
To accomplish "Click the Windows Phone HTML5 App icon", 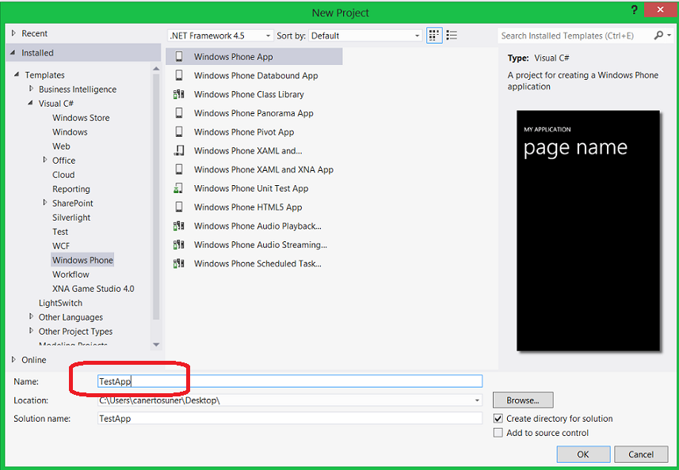I will pyautogui.click(x=179, y=207).
